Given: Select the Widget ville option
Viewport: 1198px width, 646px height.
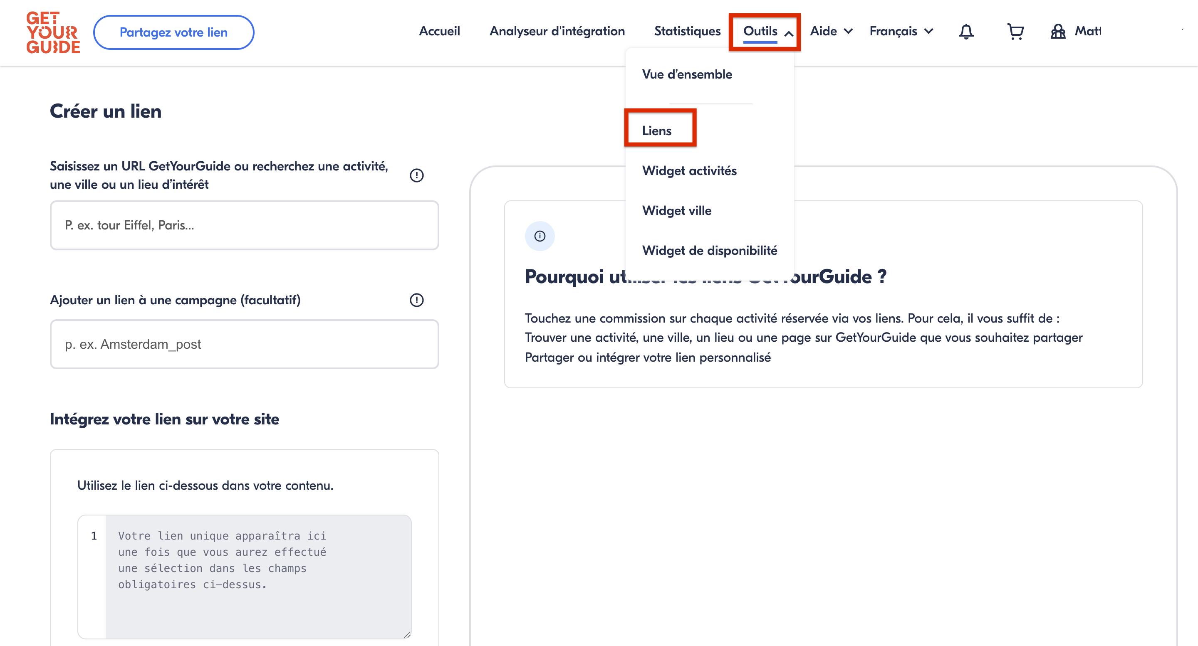Looking at the screenshot, I should click(677, 210).
